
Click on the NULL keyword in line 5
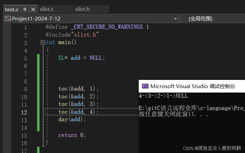pos(96,58)
